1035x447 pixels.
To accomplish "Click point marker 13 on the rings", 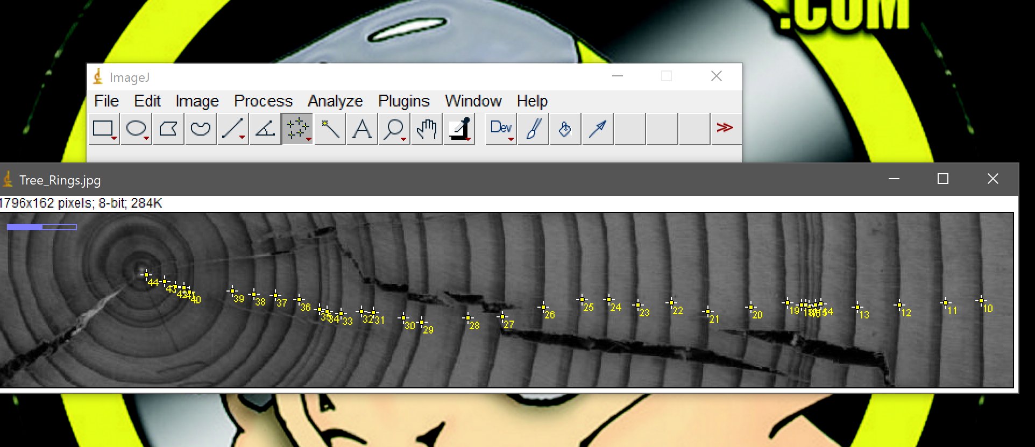I will click(857, 307).
